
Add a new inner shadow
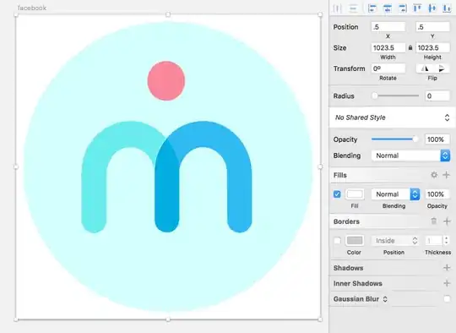[x=447, y=283]
